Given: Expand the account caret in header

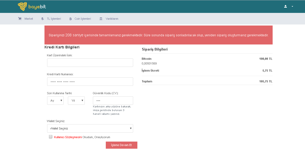Looking at the screenshot, I should click(x=292, y=6).
